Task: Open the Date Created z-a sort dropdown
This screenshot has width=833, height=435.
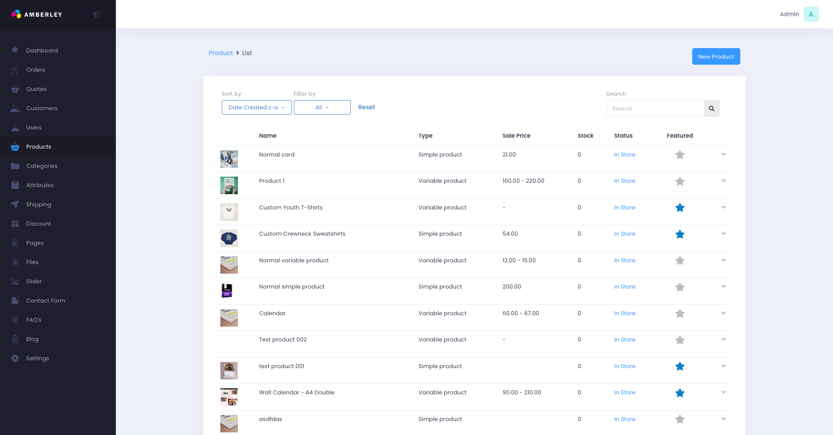Action: 256,107
